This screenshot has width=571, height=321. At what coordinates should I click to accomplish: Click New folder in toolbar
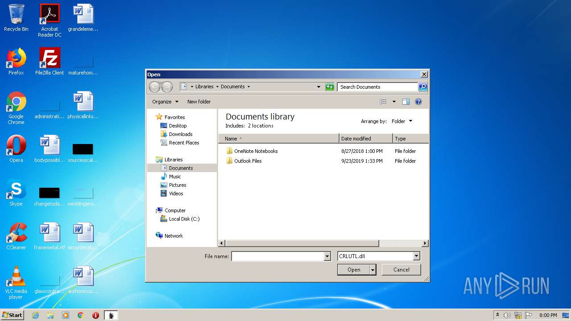(199, 102)
